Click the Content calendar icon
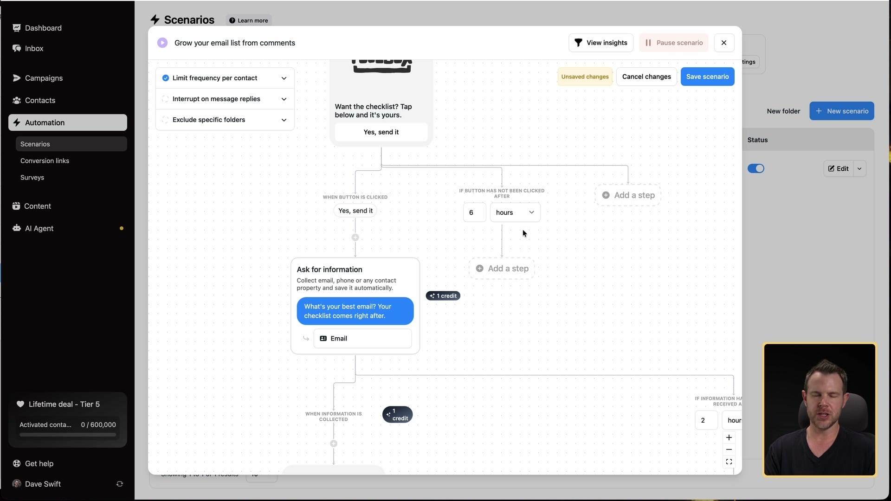Viewport: 891px width, 501px height. (16, 206)
